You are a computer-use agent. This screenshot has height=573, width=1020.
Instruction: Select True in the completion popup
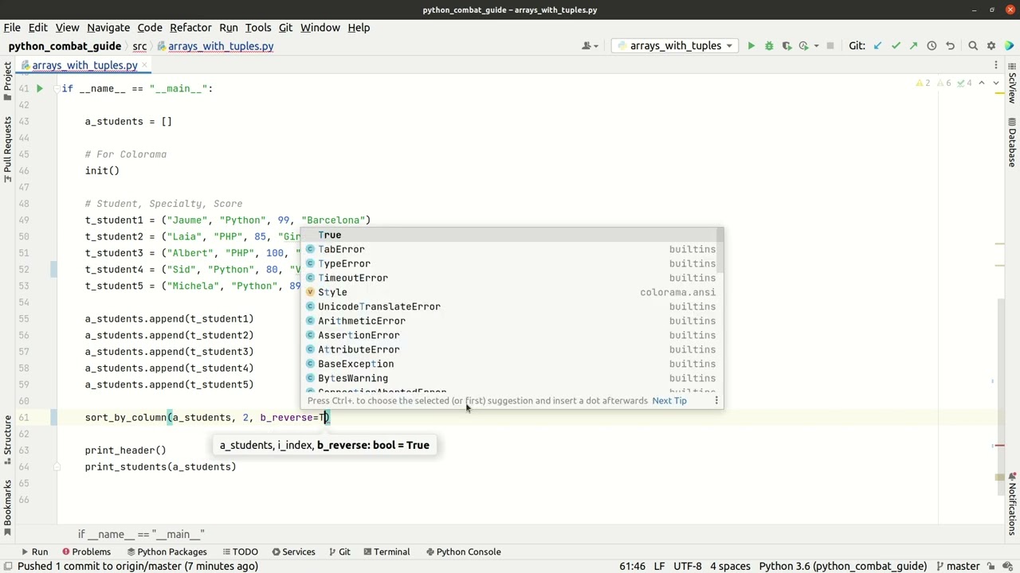point(510,235)
